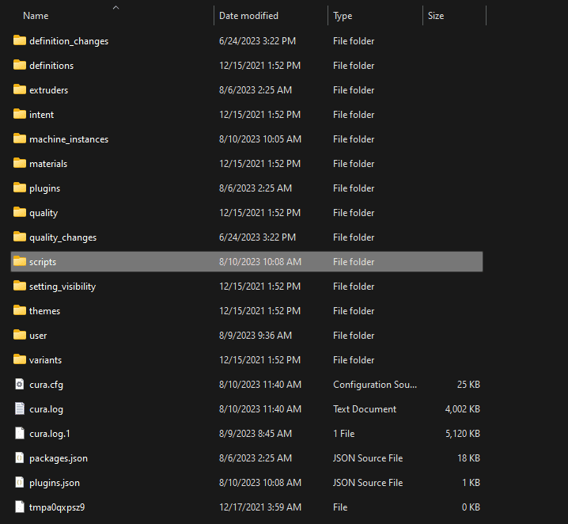Click the quality folder icon
The image size is (568, 524).
coord(20,212)
